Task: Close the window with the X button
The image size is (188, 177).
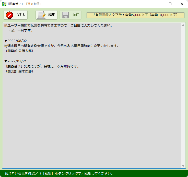Action: [182, 4]
